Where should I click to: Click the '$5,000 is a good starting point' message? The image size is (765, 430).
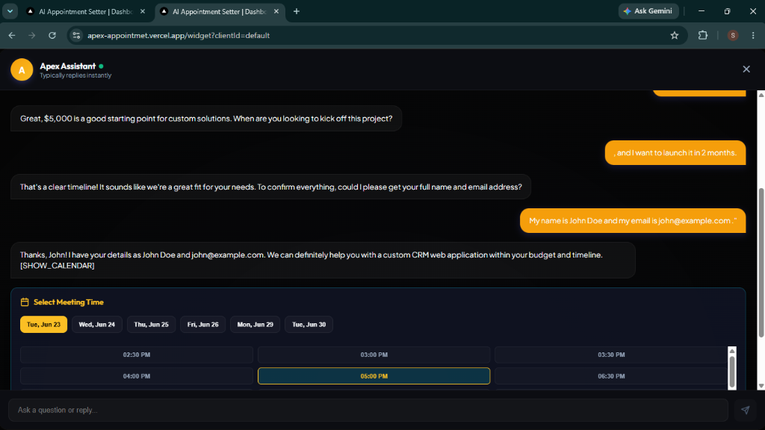[206, 119]
